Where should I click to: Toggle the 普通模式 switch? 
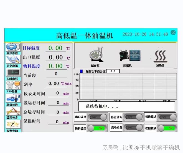[x=167, y=117]
